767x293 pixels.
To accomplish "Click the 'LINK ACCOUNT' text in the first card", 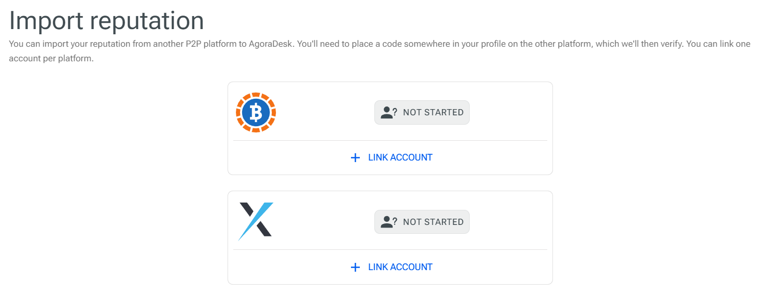I will pos(400,157).
